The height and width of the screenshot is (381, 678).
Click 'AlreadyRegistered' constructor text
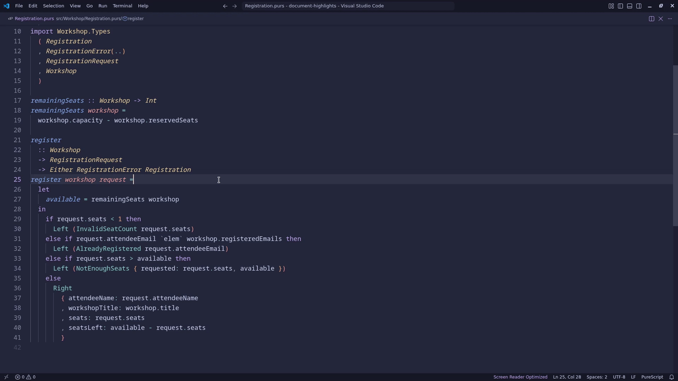[x=109, y=249]
